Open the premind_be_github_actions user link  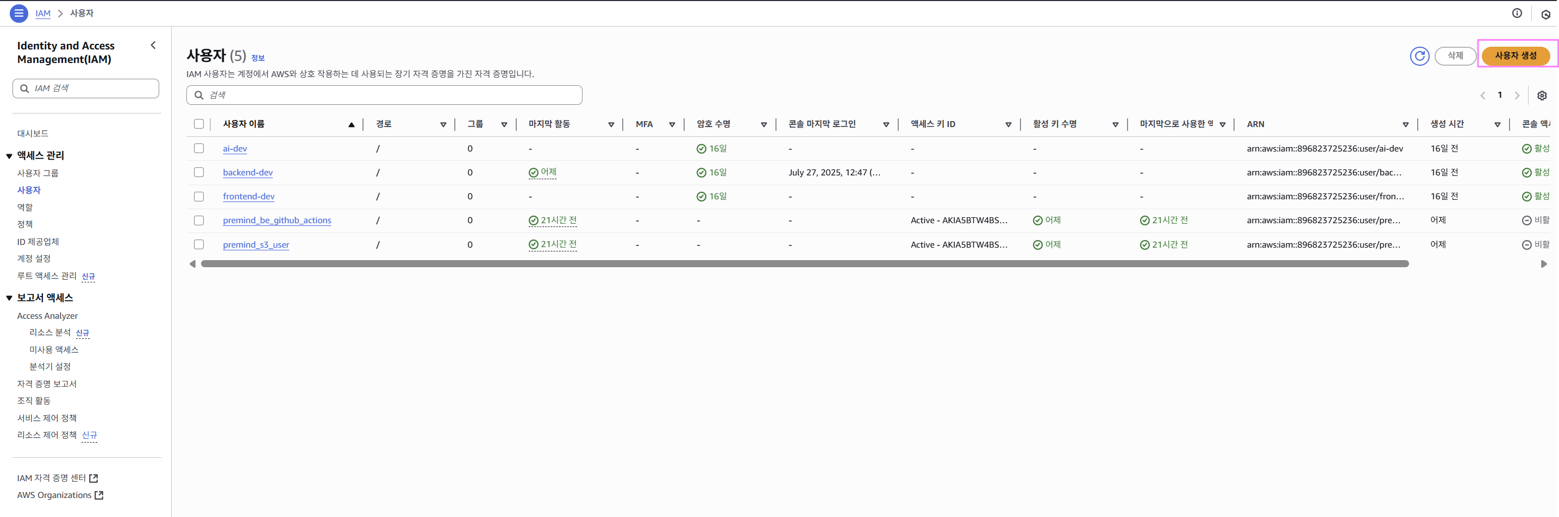tap(277, 220)
